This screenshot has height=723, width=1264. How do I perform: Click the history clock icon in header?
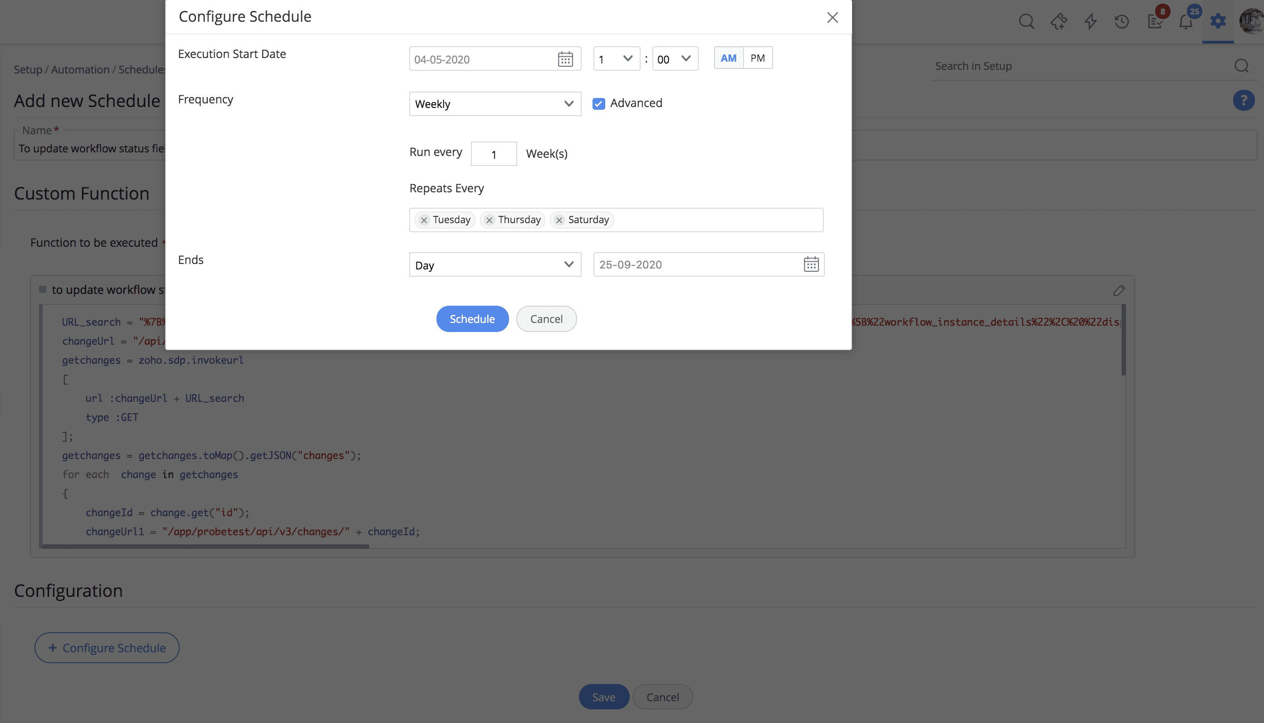pyautogui.click(x=1122, y=21)
